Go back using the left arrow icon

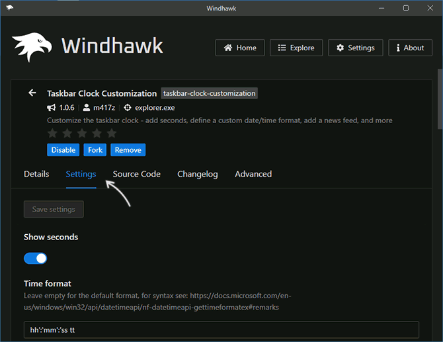coord(32,93)
